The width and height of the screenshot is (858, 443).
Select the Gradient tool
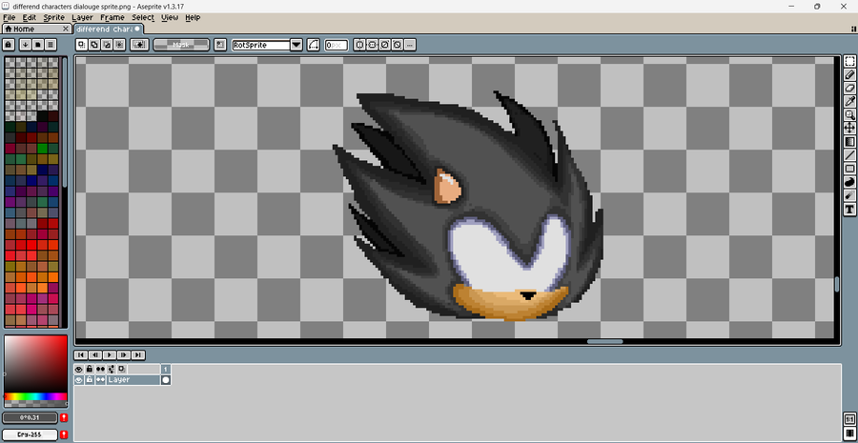pyautogui.click(x=849, y=142)
